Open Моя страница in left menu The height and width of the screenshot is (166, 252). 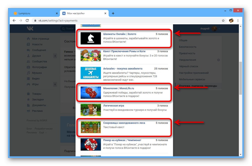(x=41, y=39)
